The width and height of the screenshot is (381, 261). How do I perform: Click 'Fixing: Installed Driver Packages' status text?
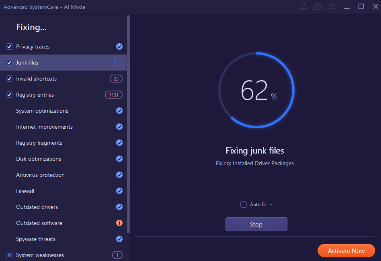pyautogui.click(x=255, y=163)
